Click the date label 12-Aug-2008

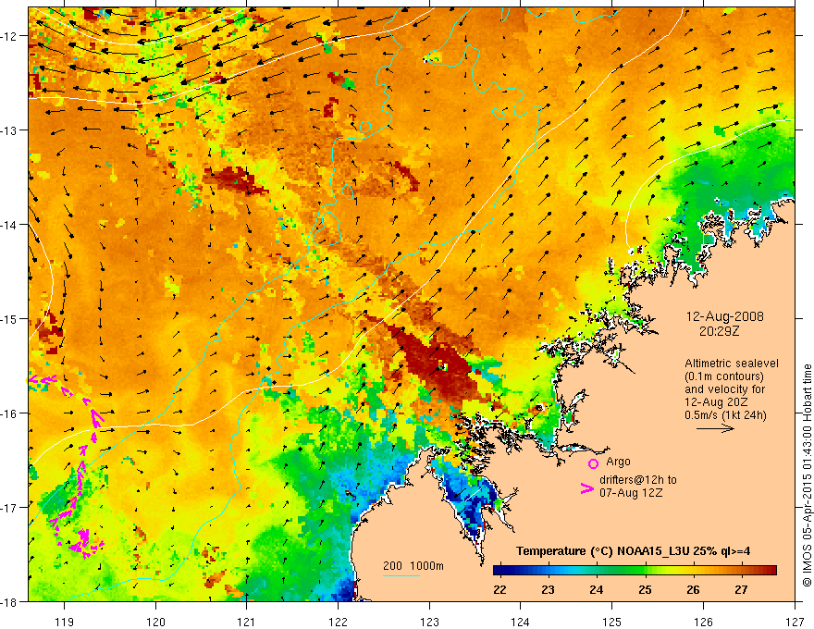coord(724,316)
